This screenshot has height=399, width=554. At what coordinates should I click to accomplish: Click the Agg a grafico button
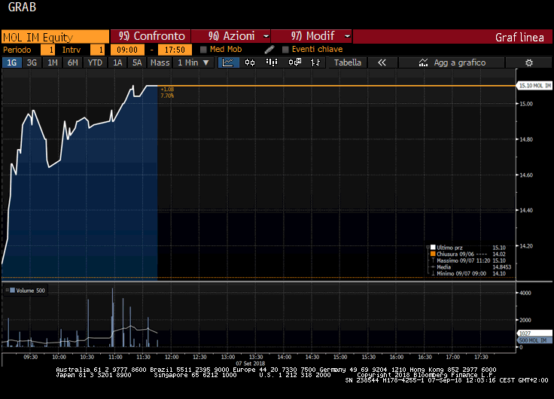(453, 62)
